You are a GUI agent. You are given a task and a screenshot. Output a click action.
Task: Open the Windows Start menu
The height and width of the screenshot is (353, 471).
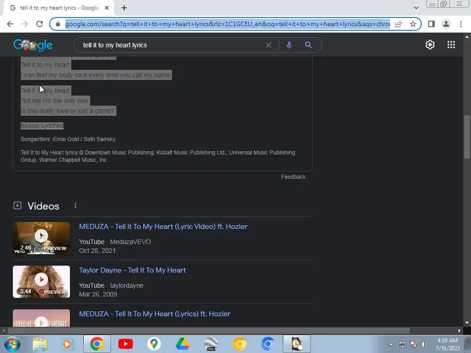tap(12, 344)
